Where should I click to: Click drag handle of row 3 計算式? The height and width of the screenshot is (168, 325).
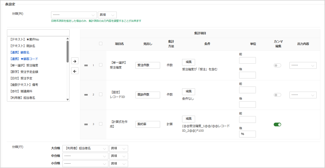86,124
